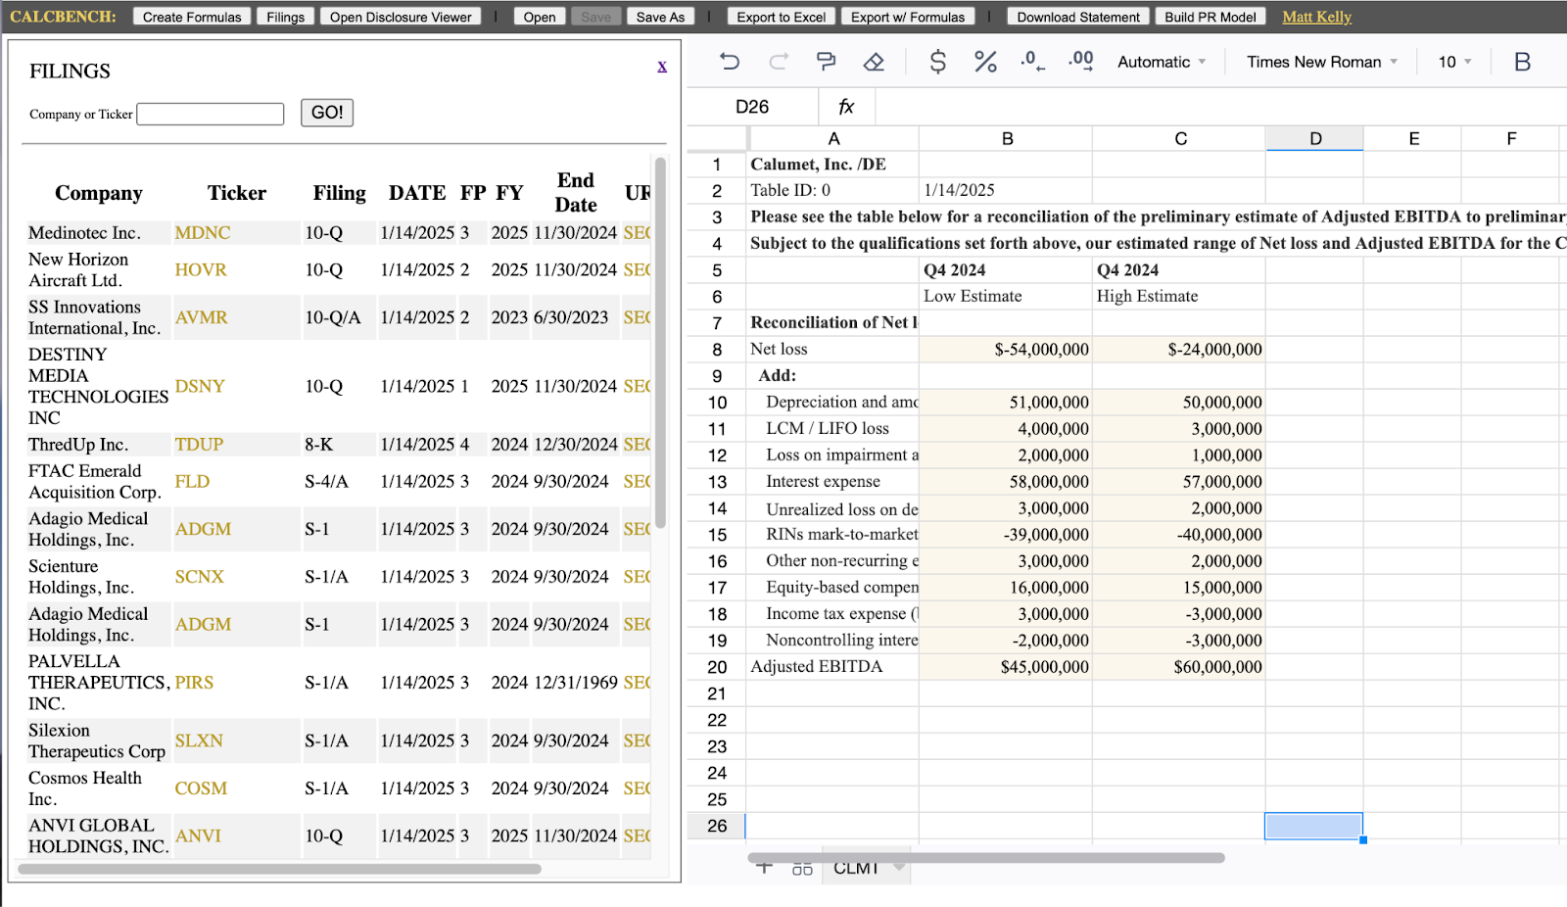Viewport: 1567px width, 907px height.
Task: Toggle Bold formatting button
Action: [x=1522, y=62]
